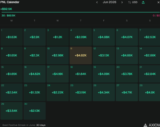Select highlighted day 11 cell +$4.82K
This screenshot has width=160, height=127.
(81, 55)
